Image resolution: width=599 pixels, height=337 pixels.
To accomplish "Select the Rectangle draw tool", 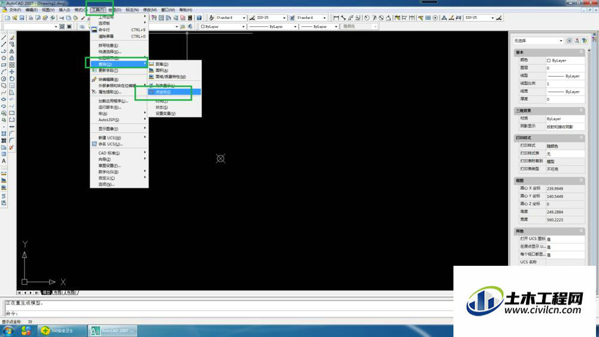I will coord(4,65).
